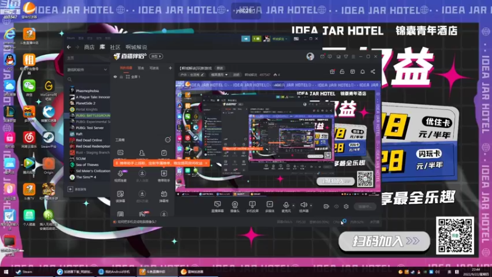Click the 直播屏幕 screen capture button
This screenshot has height=277, width=492.
tap(217, 207)
